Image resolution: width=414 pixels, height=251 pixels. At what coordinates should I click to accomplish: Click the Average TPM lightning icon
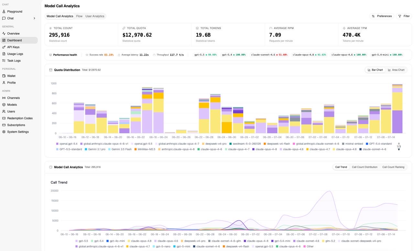click(x=344, y=28)
